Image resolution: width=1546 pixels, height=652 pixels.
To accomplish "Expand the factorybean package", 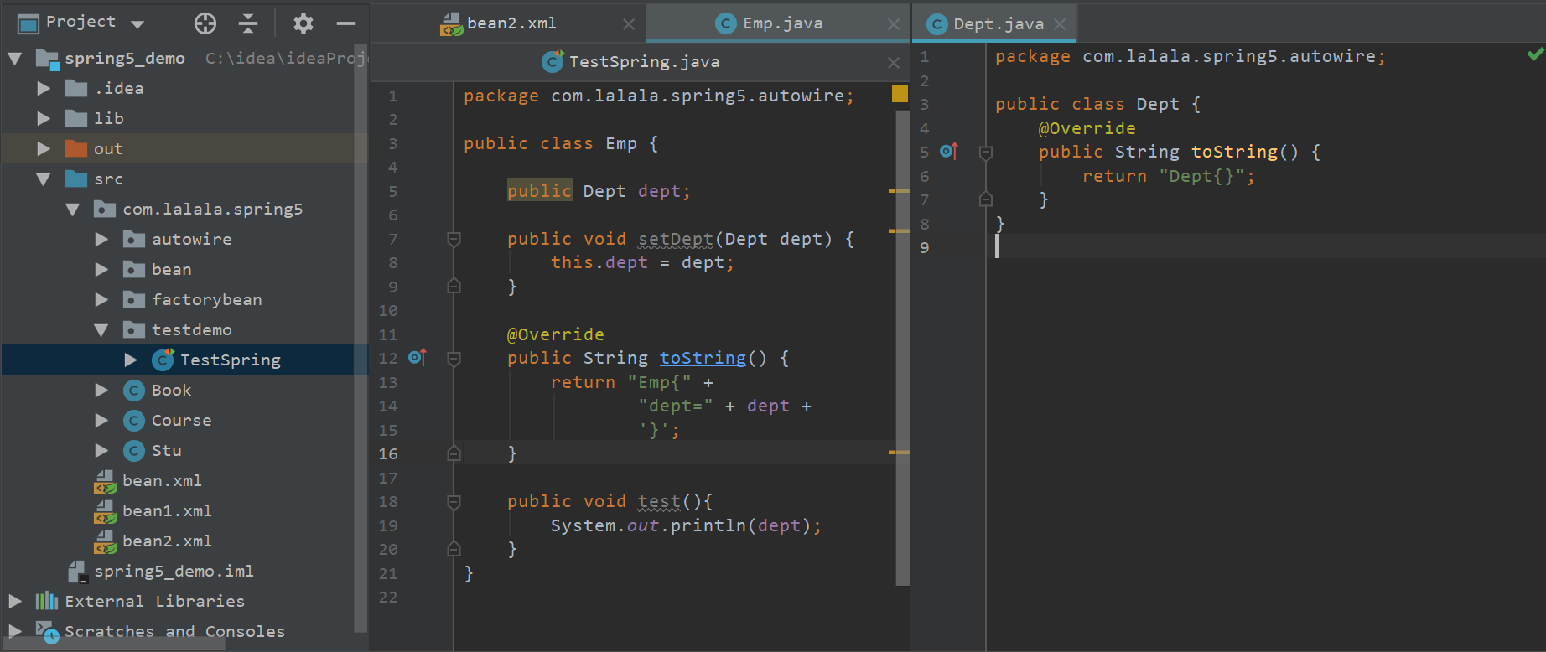I will [102, 299].
